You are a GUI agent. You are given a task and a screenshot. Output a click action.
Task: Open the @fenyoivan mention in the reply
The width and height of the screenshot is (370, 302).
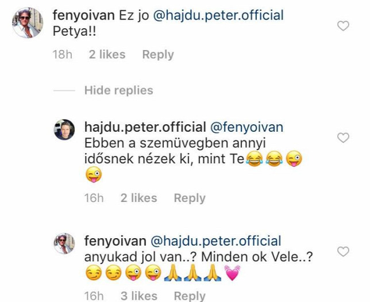click(x=246, y=127)
